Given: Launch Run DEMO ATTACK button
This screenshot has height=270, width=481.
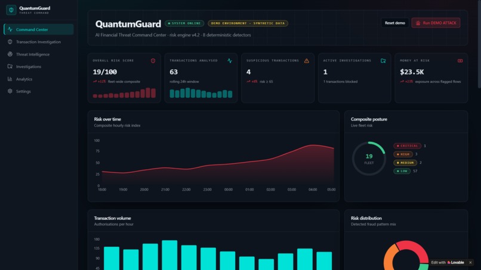Looking at the screenshot, I should click(436, 23).
